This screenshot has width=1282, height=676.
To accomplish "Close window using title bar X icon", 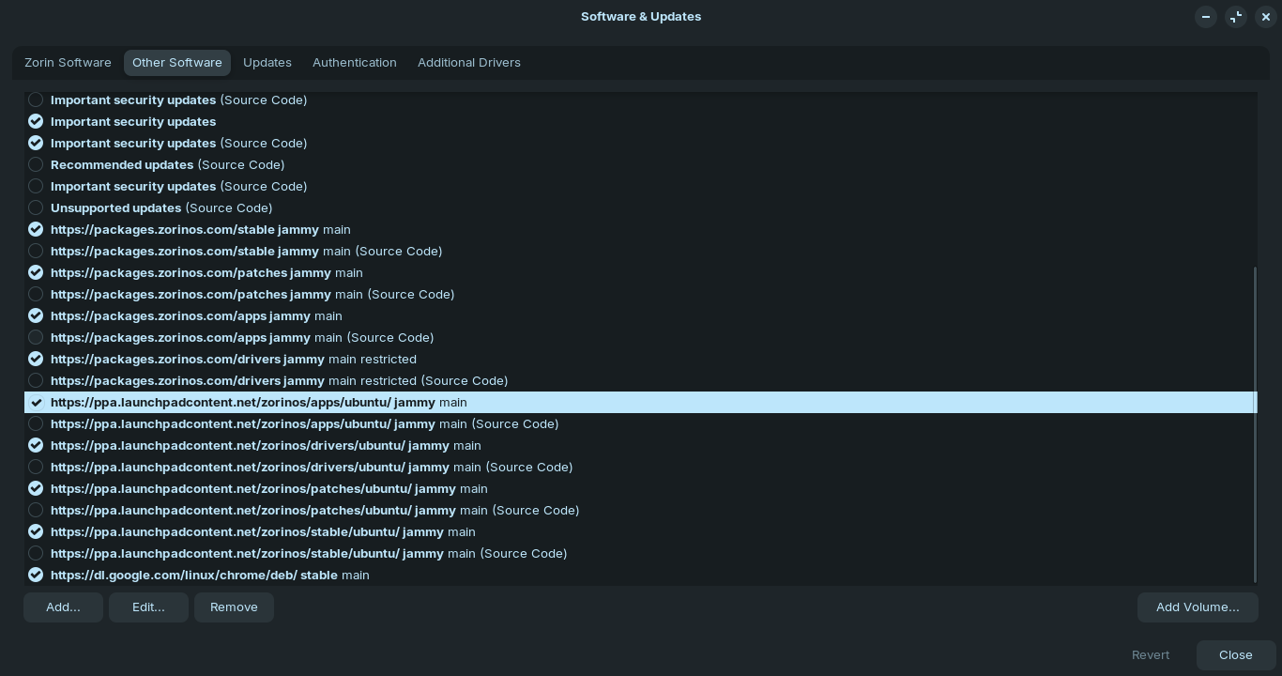I will 1266,17.
